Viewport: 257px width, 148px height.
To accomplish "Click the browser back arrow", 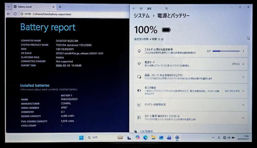I will pyautogui.click(x=8, y=14).
